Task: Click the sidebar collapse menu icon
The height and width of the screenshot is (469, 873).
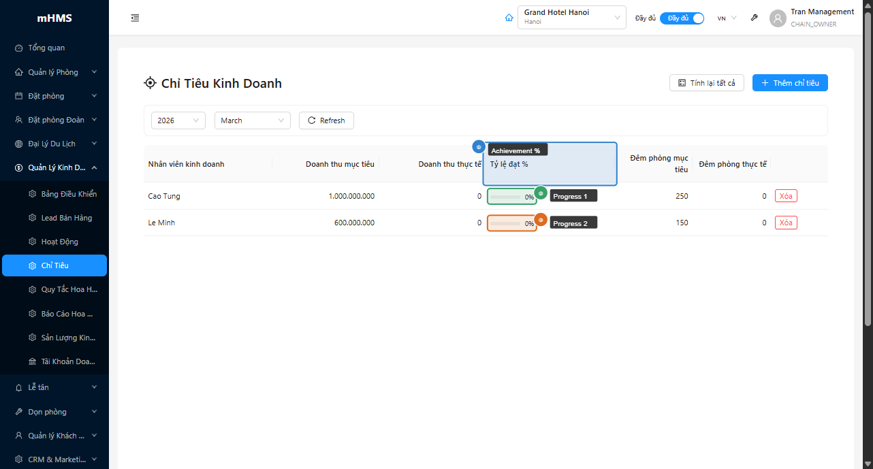Action: tap(135, 18)
